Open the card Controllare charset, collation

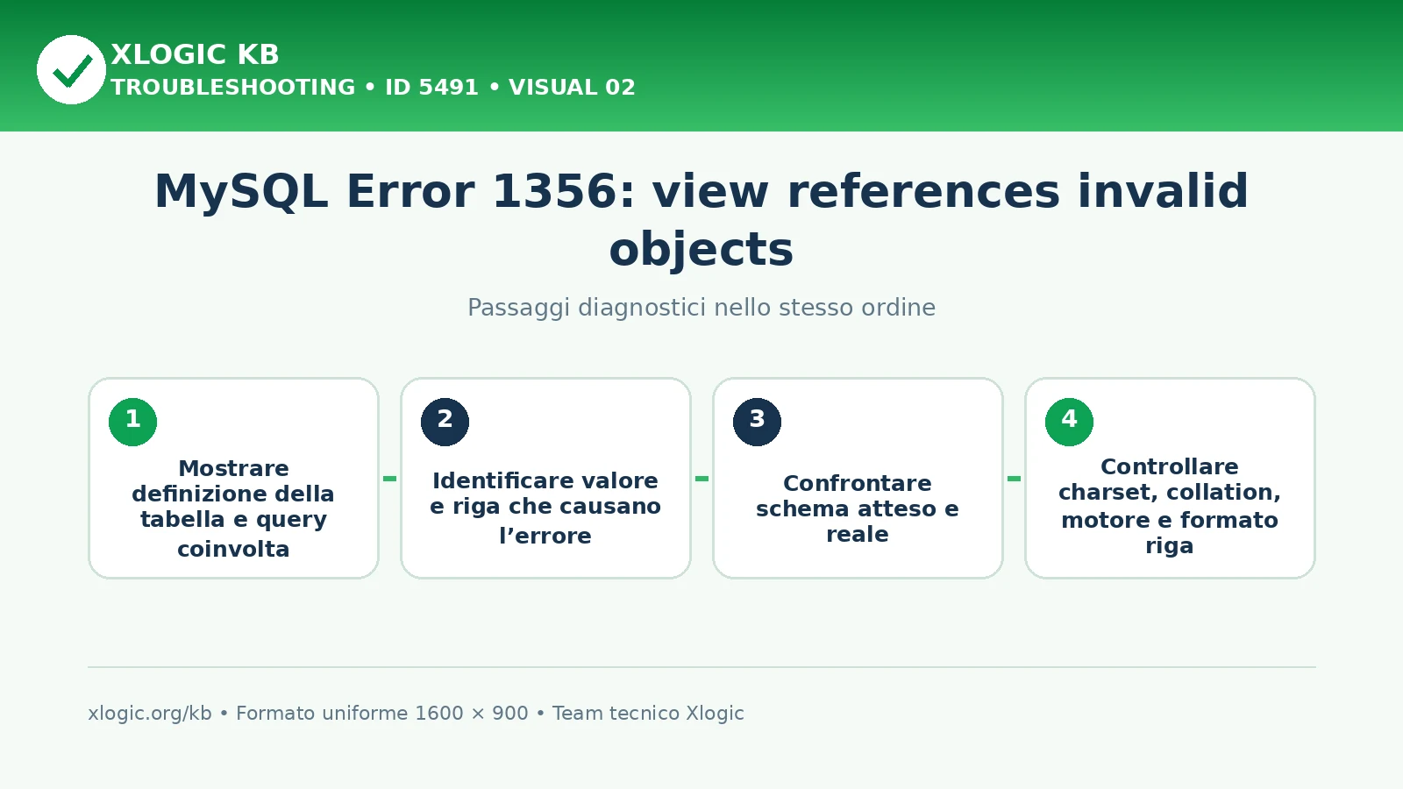click(x=1170, y=478)
